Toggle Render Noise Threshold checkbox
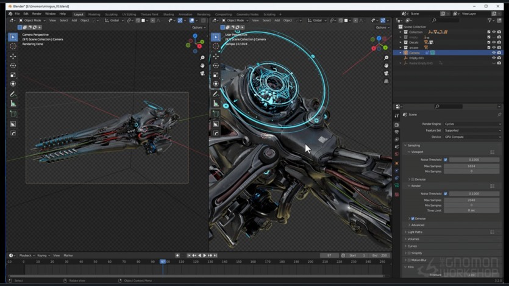Screen dimensions: 509x286 point(446,194)
